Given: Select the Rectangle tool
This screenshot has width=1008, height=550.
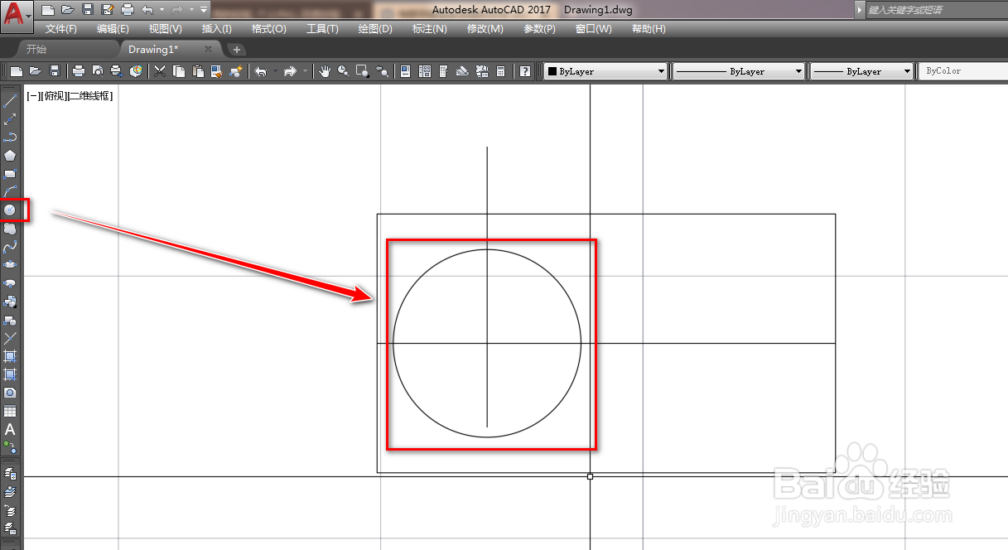Looking at the screenshot, I should coord(10,174).
